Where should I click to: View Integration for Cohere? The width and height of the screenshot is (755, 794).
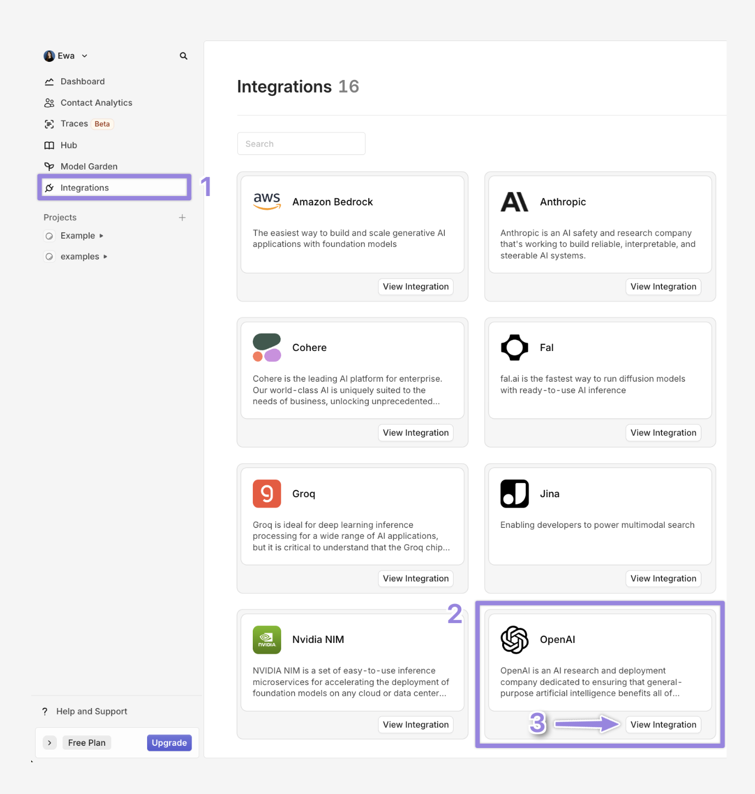coord(416,433)
